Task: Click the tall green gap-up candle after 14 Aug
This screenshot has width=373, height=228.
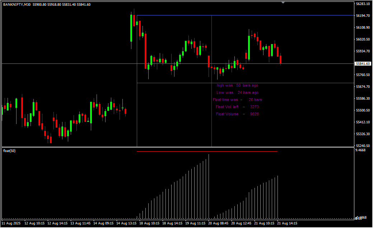Action: pos(131,28)
